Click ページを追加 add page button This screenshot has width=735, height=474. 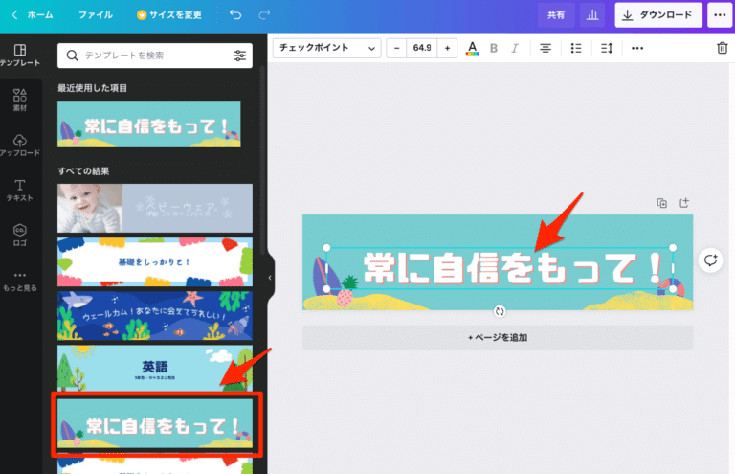click(x=498, y=338)
